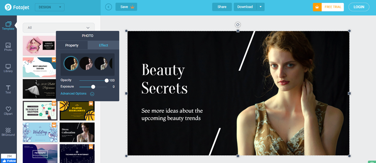The image size is (376, 163).
Task: Choose the Player Highlights basketball template
Action: tap(77, 111)
